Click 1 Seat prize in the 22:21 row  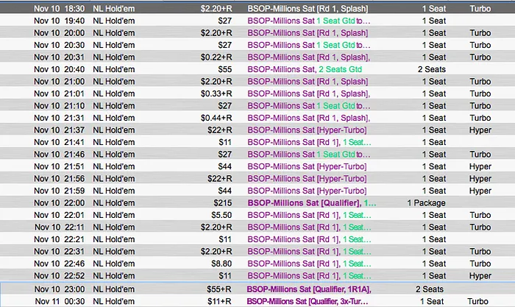pos(434,239)
